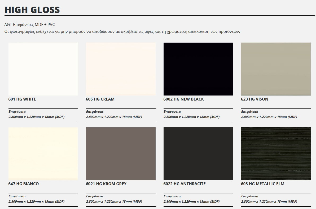
Task: Select the 601 HG WHITE swatch
Action: (x=43, y=69)
